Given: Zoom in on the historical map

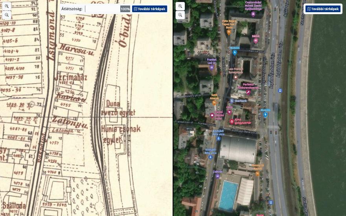Looking at the screenshot, I should (7, 6).
